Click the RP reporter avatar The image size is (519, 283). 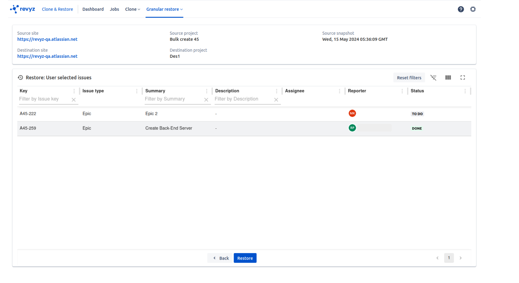tap(352, 128)
